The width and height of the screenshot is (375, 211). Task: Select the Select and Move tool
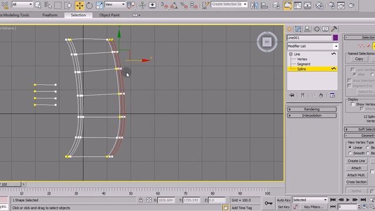coord(80,5)
